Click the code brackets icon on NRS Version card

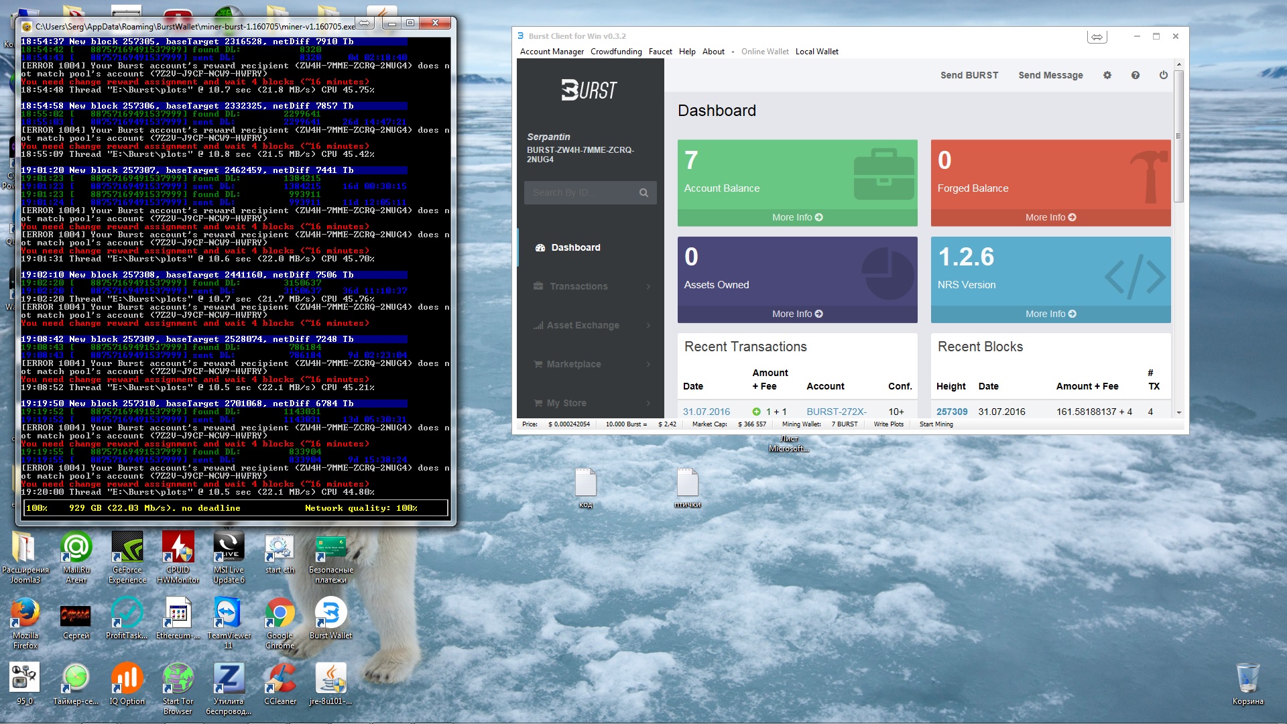1135,276
